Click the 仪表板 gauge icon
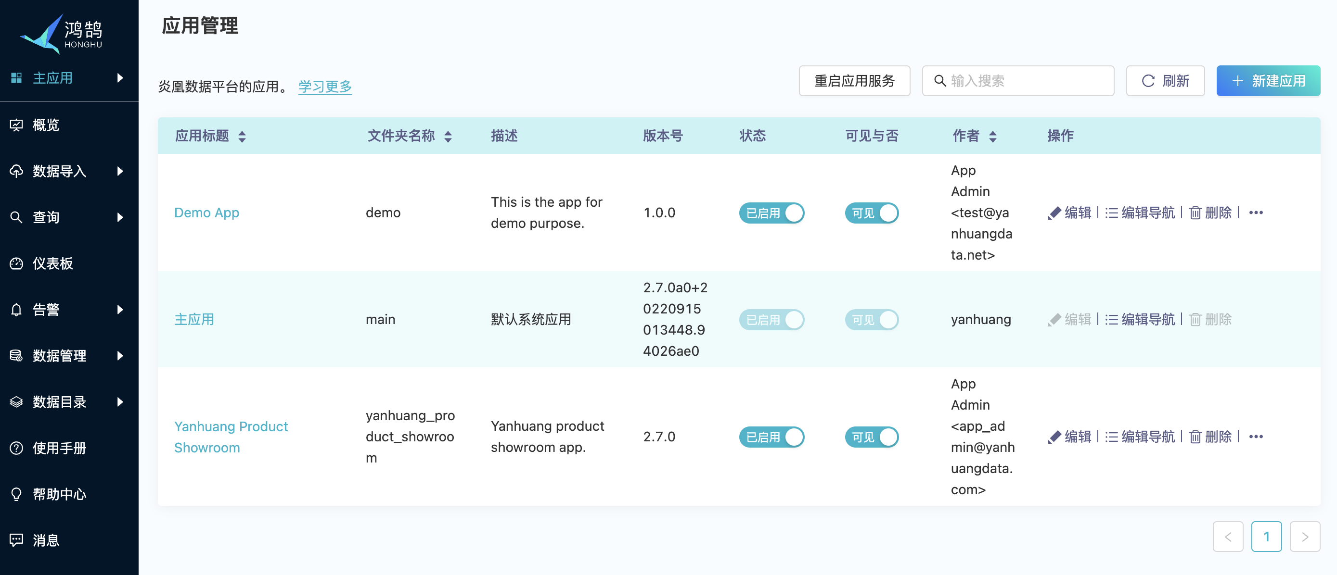The image size is (1337, 575). (17, 263)
